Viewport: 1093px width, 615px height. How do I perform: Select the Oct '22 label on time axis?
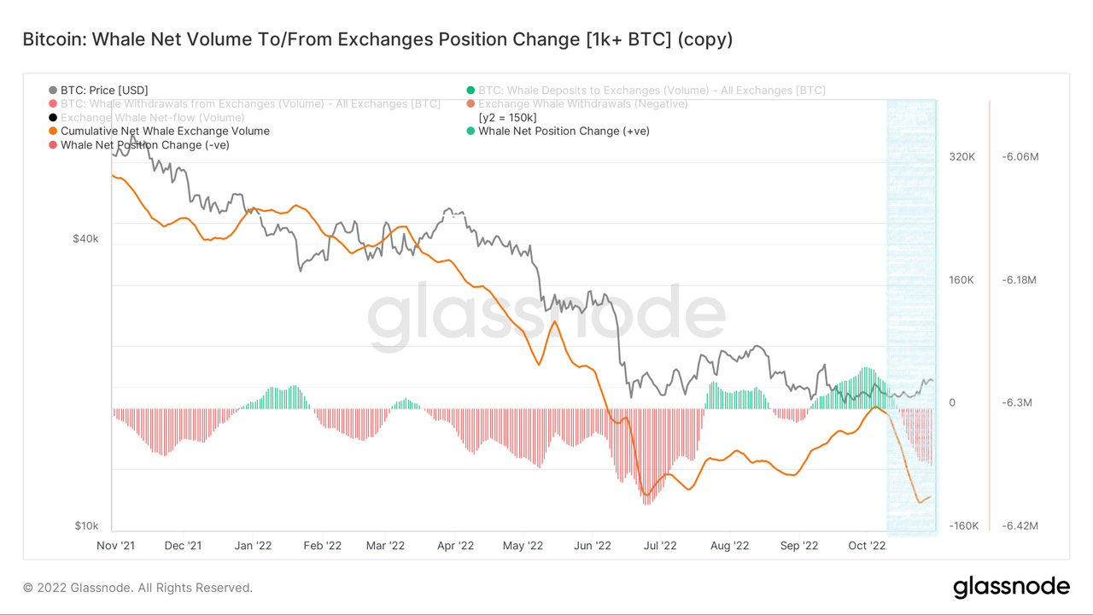(865, 545)
